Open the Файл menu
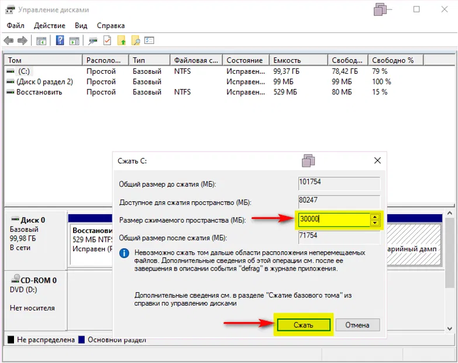Screen dimensions: 458x363 [15, 26]
